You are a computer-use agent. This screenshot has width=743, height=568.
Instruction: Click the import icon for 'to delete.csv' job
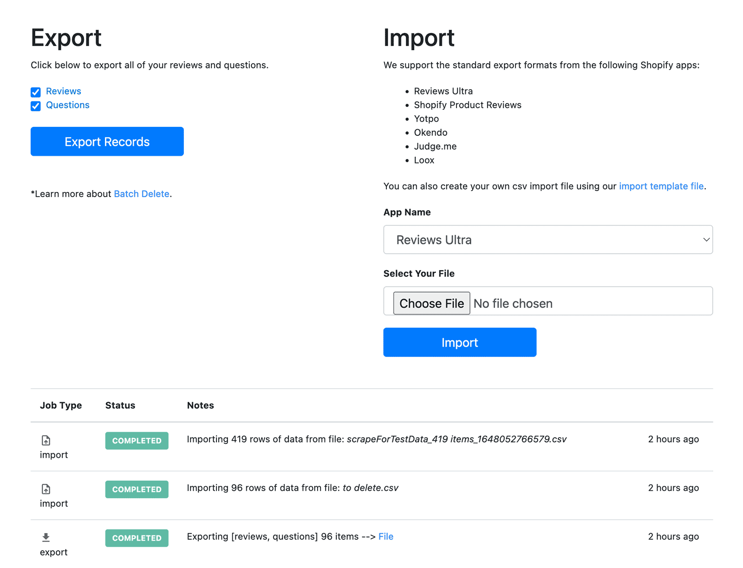click(46, 489)
